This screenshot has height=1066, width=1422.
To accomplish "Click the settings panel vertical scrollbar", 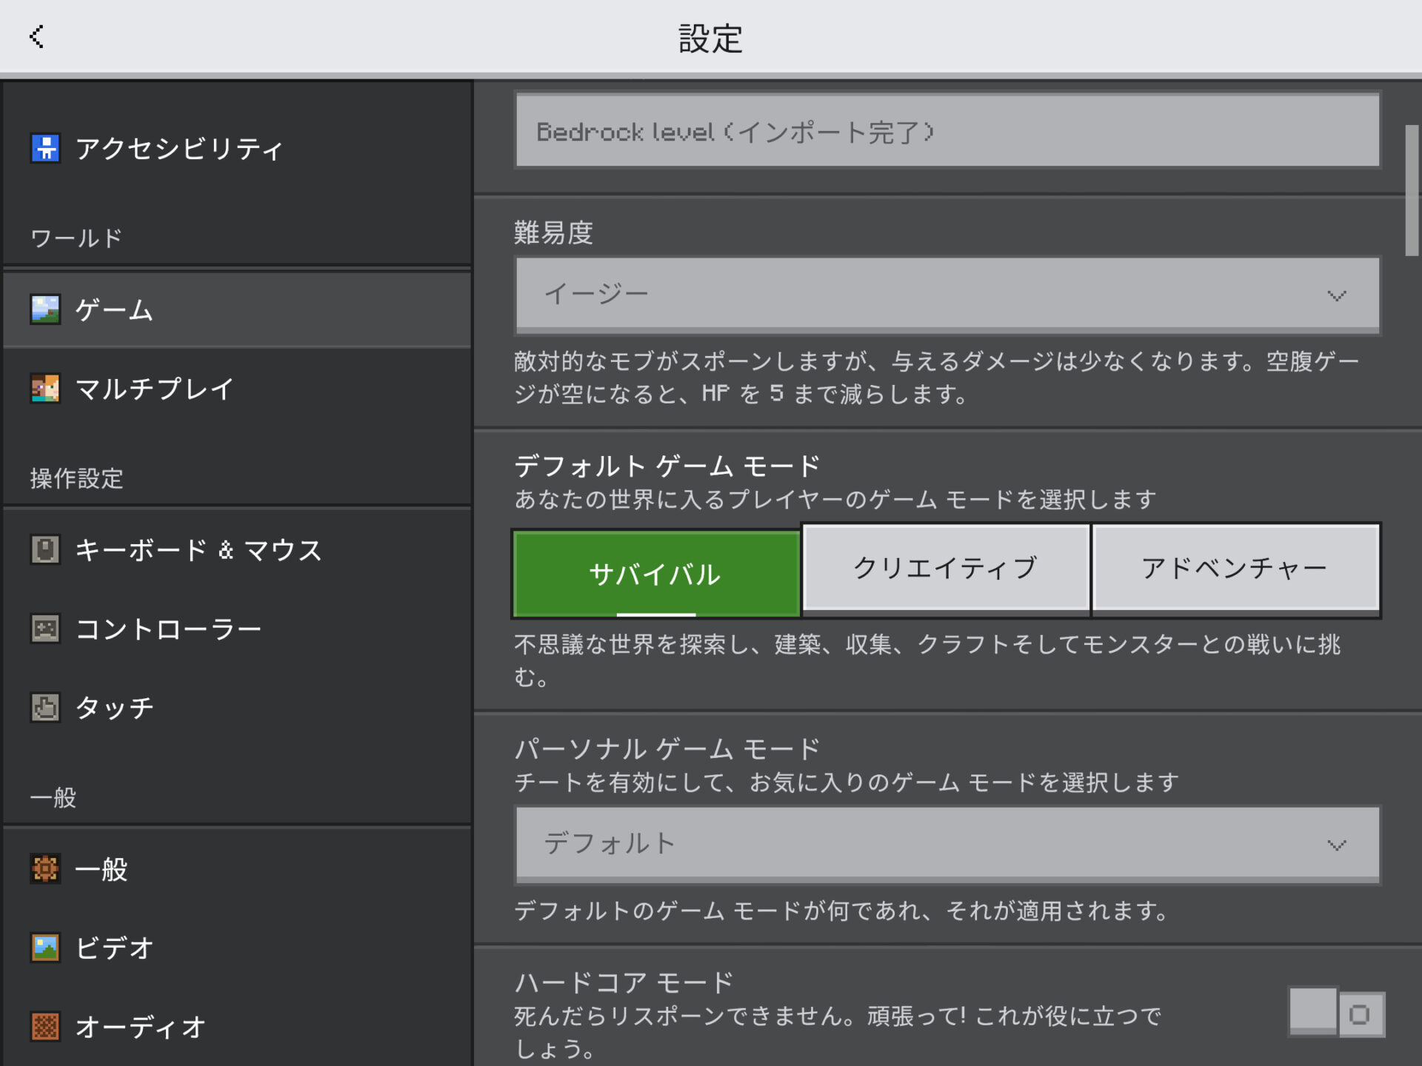I will tap(1412, 191).
